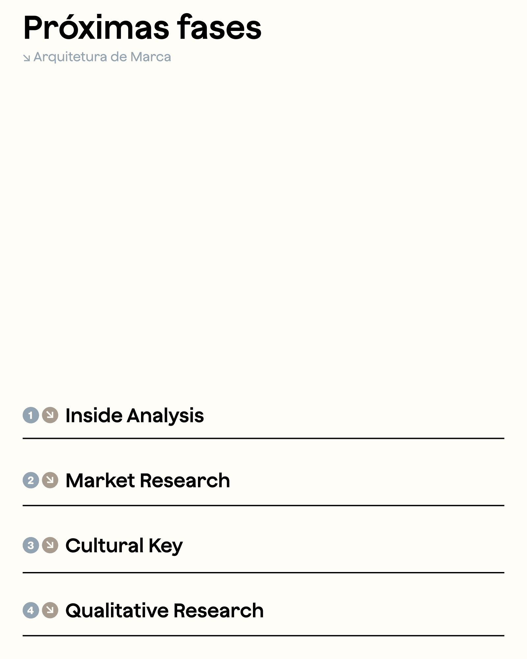Click the divider line under Cultural Key

(x=263, y=573)
